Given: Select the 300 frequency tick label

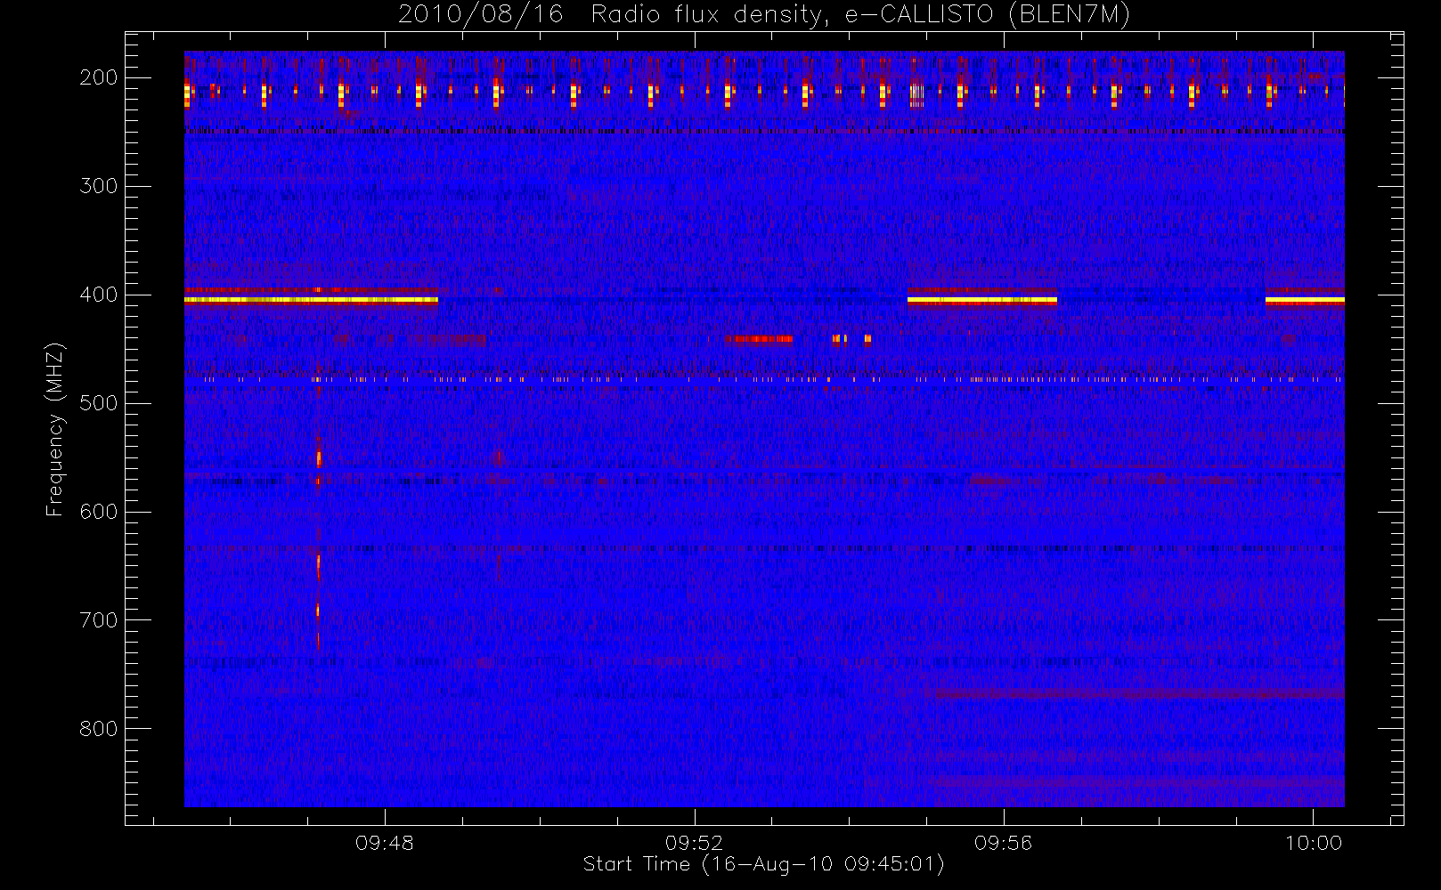Looking at the screenshot, I should tap(98, 186).
